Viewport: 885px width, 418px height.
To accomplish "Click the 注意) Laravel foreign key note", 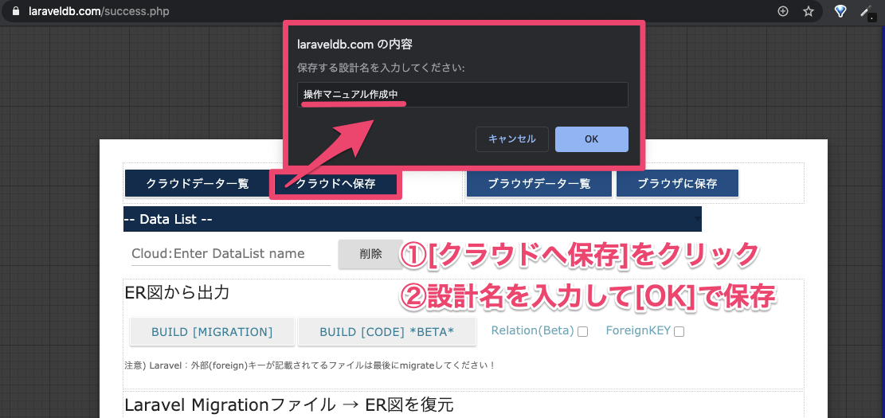I will point(310,365).
